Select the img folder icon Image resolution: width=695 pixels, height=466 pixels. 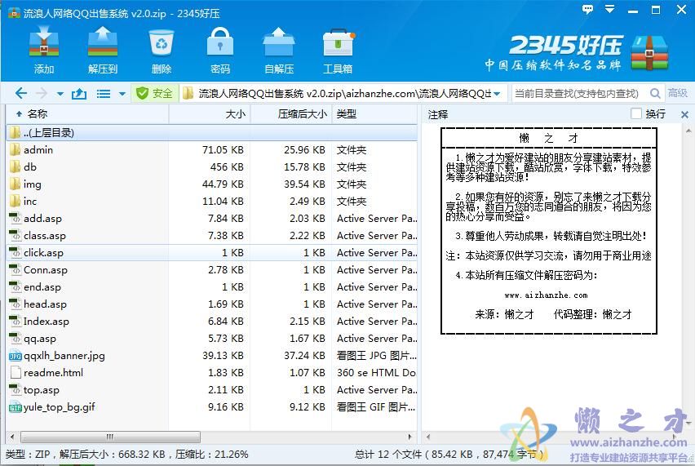15,184
